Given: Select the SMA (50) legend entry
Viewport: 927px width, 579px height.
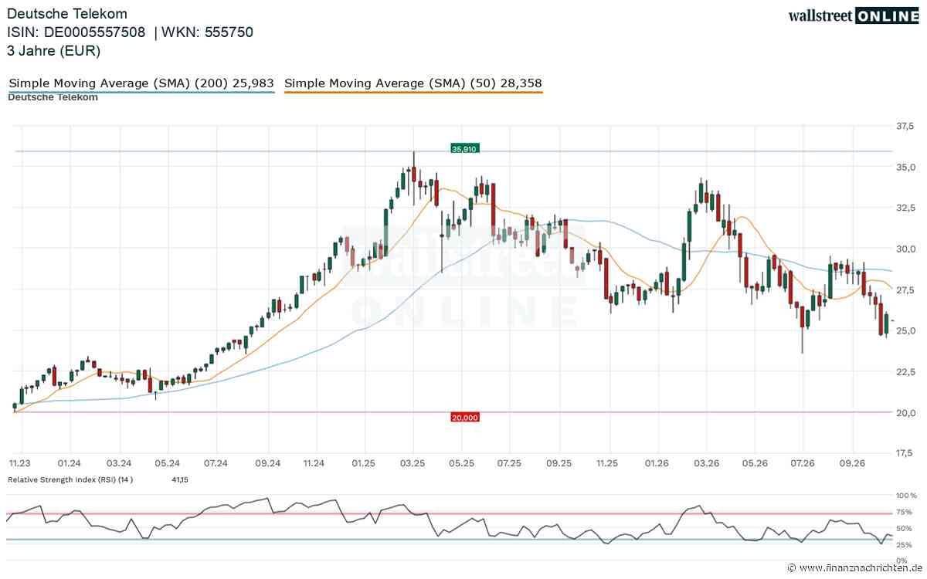Looking at the screenshot, I should [414, 83].
